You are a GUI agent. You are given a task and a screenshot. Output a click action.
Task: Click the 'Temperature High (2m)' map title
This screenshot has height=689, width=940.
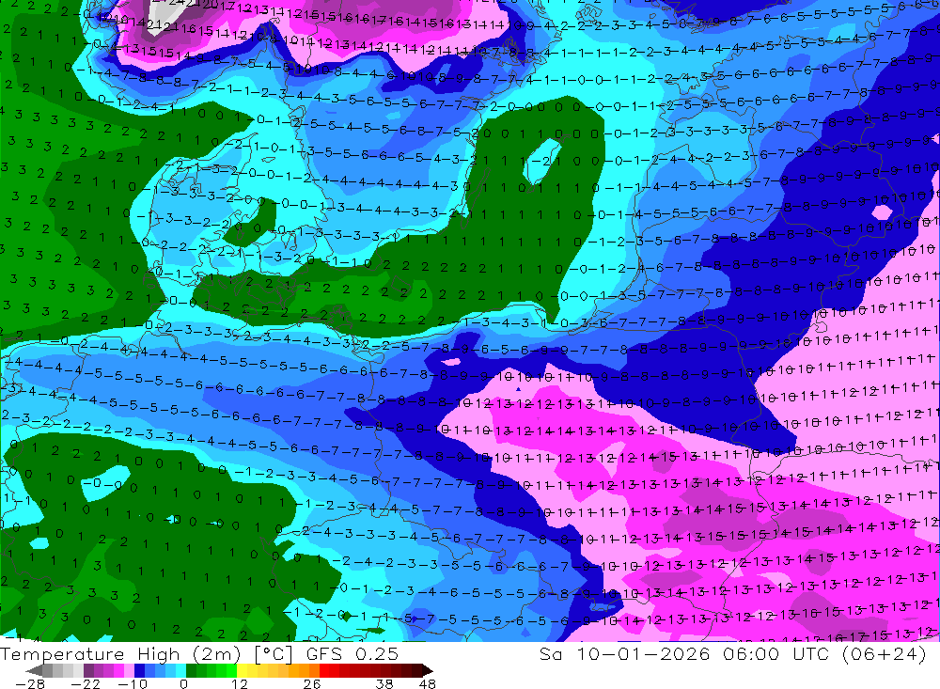tap(120, 653)
